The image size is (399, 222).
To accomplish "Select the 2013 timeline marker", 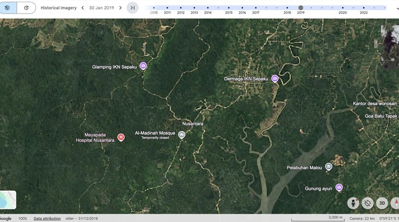I will 194,8.
